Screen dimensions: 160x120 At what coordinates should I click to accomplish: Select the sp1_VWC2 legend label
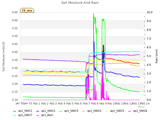[x=48, y=111]
